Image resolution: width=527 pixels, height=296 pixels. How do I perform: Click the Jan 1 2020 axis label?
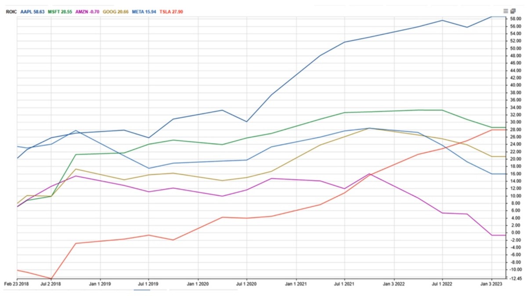click(x=198, y=284)
